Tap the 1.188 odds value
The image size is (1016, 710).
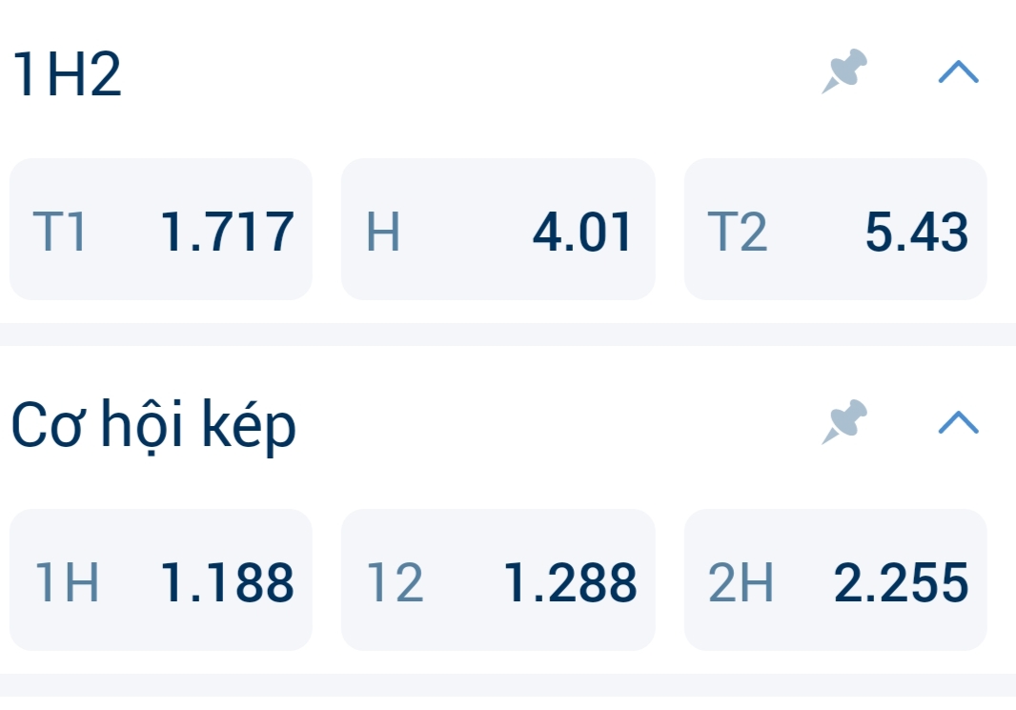[x=228, y=583]
